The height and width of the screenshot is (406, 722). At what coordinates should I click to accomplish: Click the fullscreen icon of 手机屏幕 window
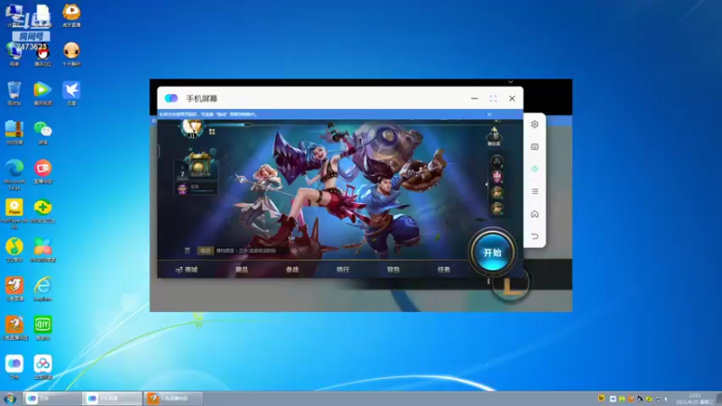click(x=493, y=98)
